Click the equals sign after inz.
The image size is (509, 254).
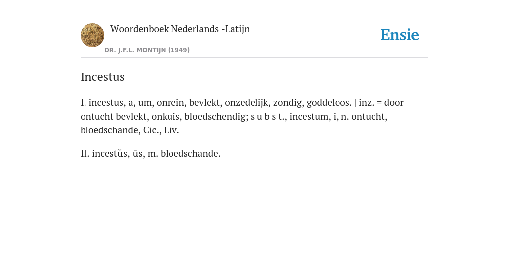pyautogui.click(x=379, y=103)
